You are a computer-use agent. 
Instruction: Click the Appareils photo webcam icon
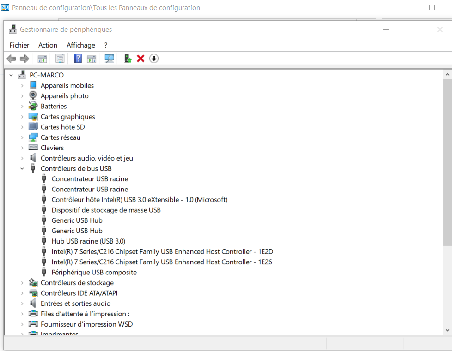(33, 95)
